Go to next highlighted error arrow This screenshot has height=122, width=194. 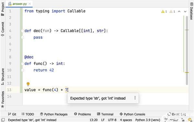[x=185, y=12]
